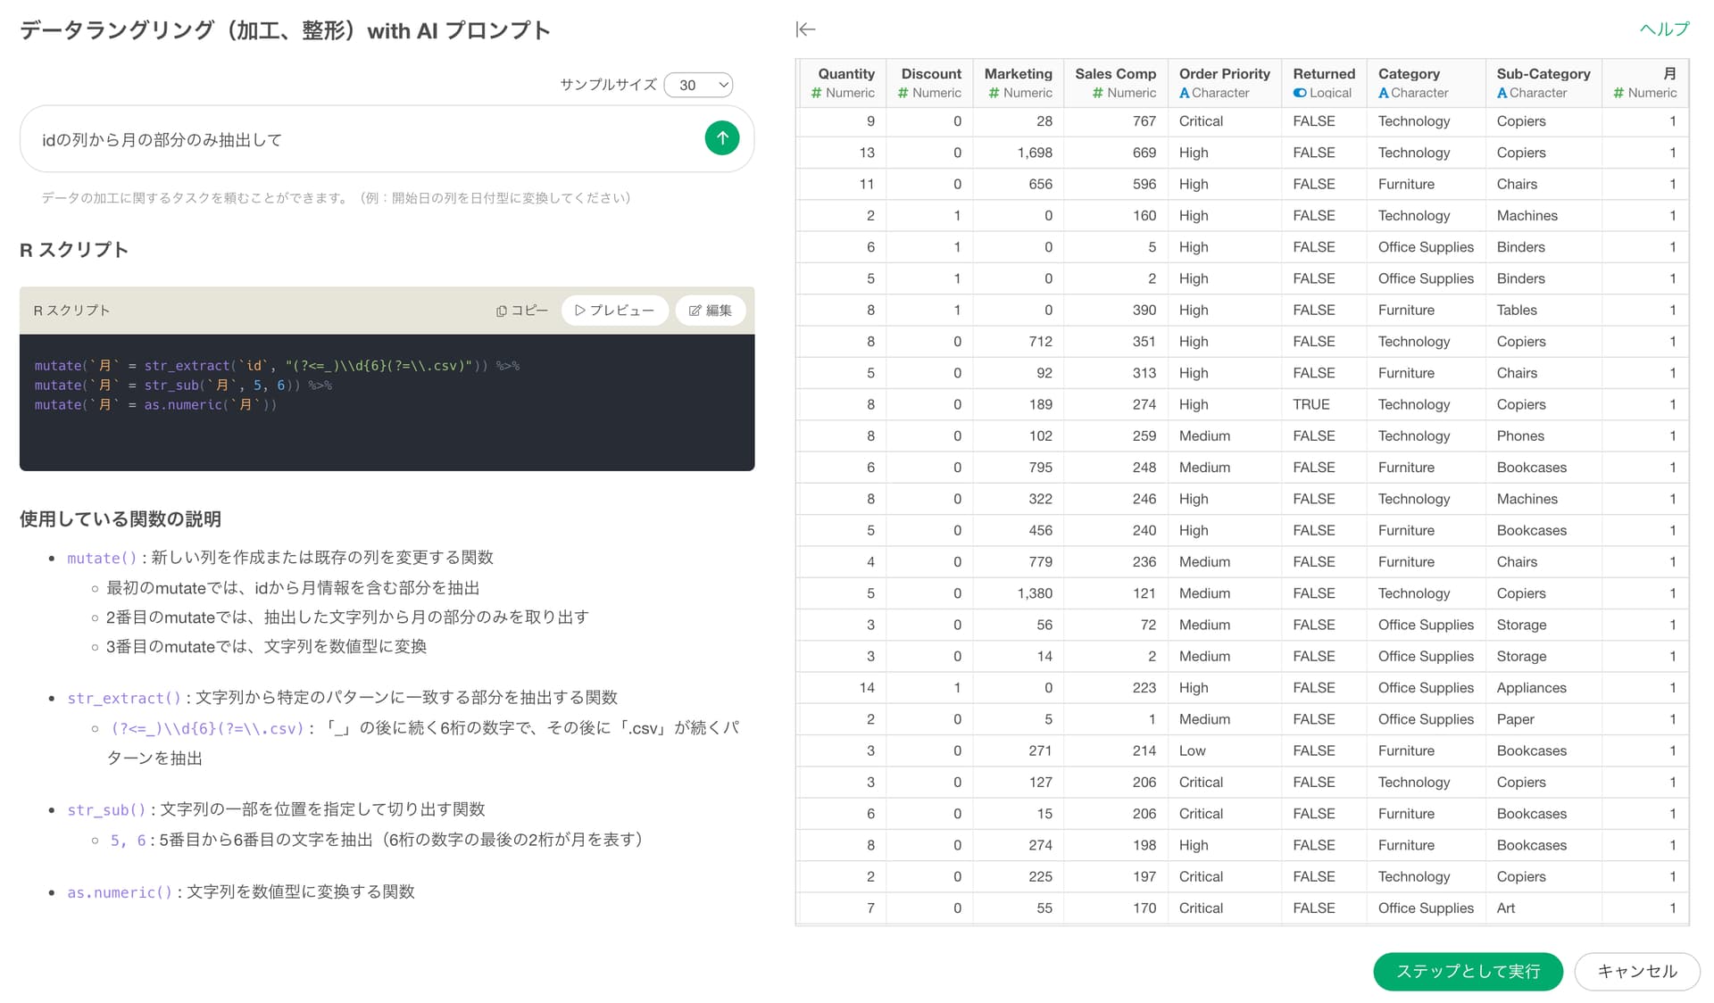This screenshot has height=1003, width=1714.
Task: Open the ヘルプ link
Action: pyautogui.click(x=1663, y=29)
